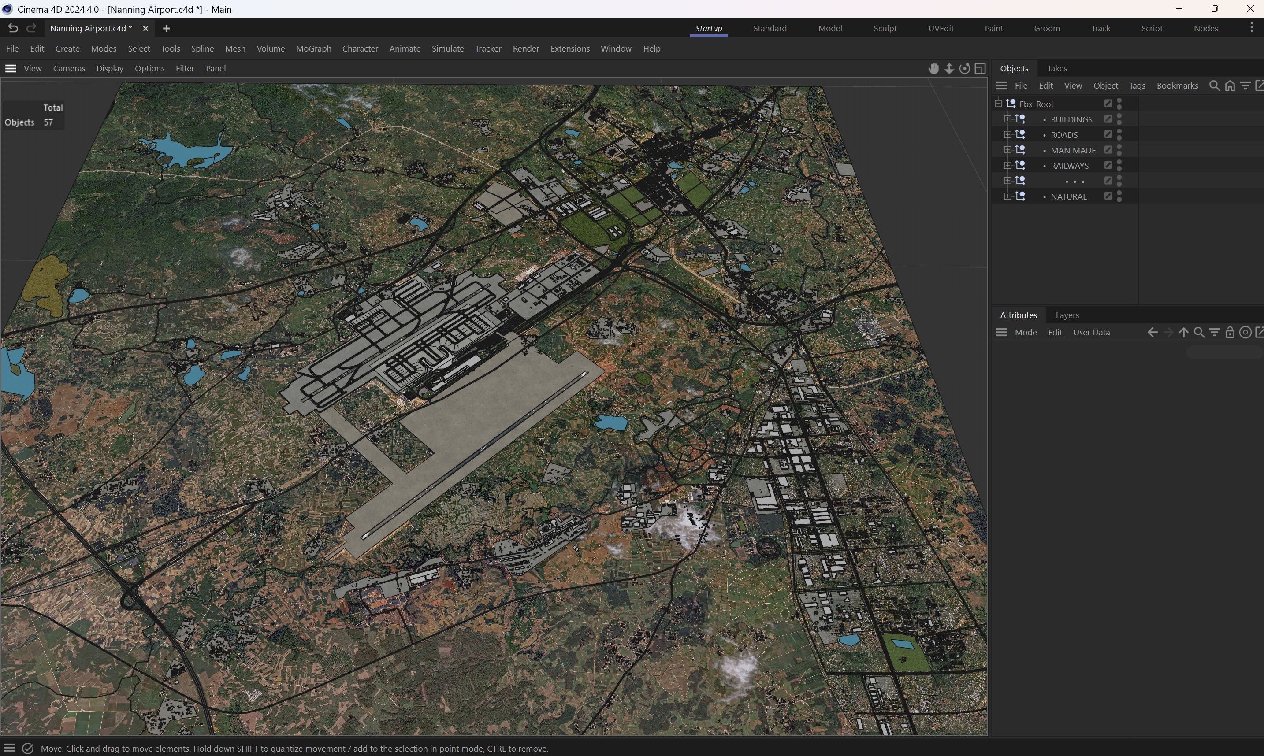Open viewport Panel menu

pos(216,68)
